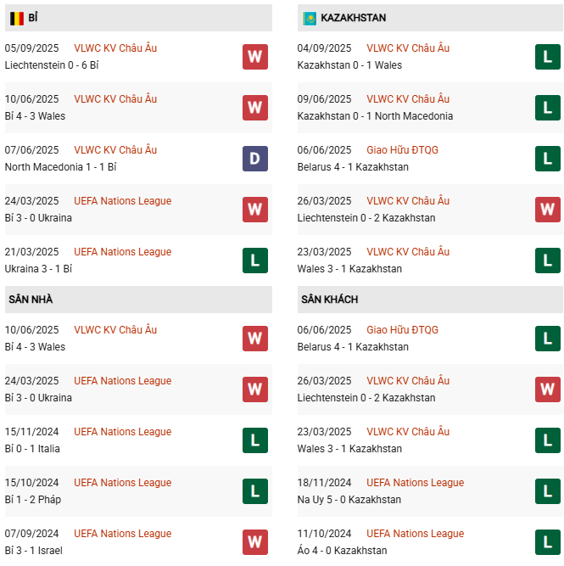The height and width of the screenshot is (566, 564).
Task: Open VLWC KV Châu Âu link dated 05/09/2025
Action: (115, 48)
